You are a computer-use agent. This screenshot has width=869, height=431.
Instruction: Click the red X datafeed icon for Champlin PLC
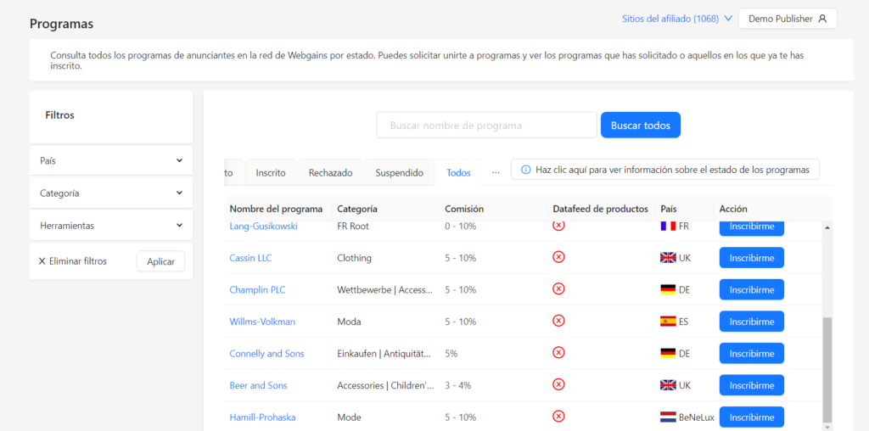pos(558,288)
